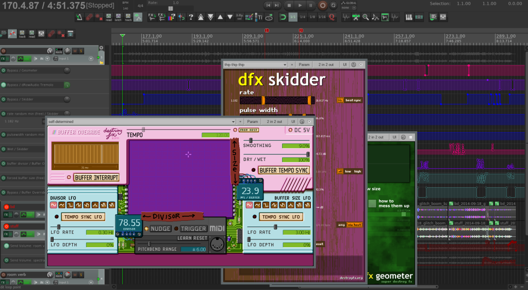The height and width of the screenshot is (290, 528).
Task: Select square wave shape for Divisor LFO
Action: pyautogui.click(x=70, y=205)
